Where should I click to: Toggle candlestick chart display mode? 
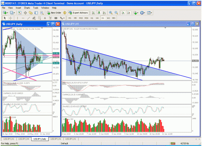point(99,13)
